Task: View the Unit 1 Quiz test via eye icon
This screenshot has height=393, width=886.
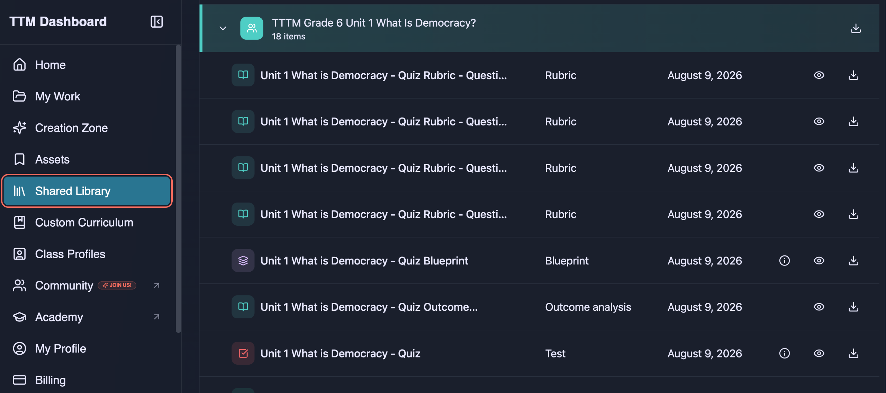Action: pos(819,353)
